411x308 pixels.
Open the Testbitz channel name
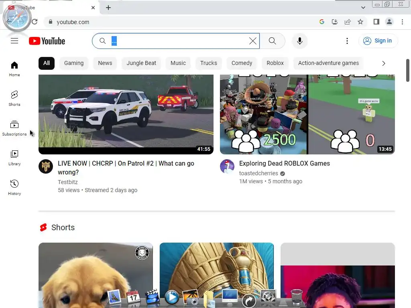67,182
